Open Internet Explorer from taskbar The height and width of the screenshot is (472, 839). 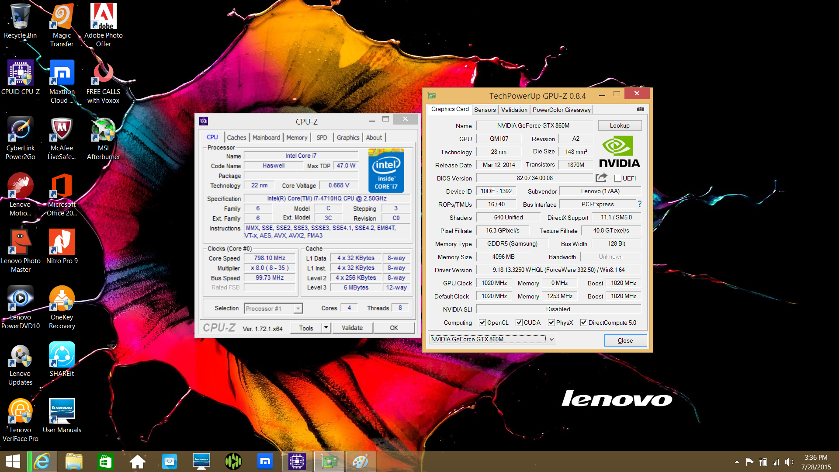42,462
